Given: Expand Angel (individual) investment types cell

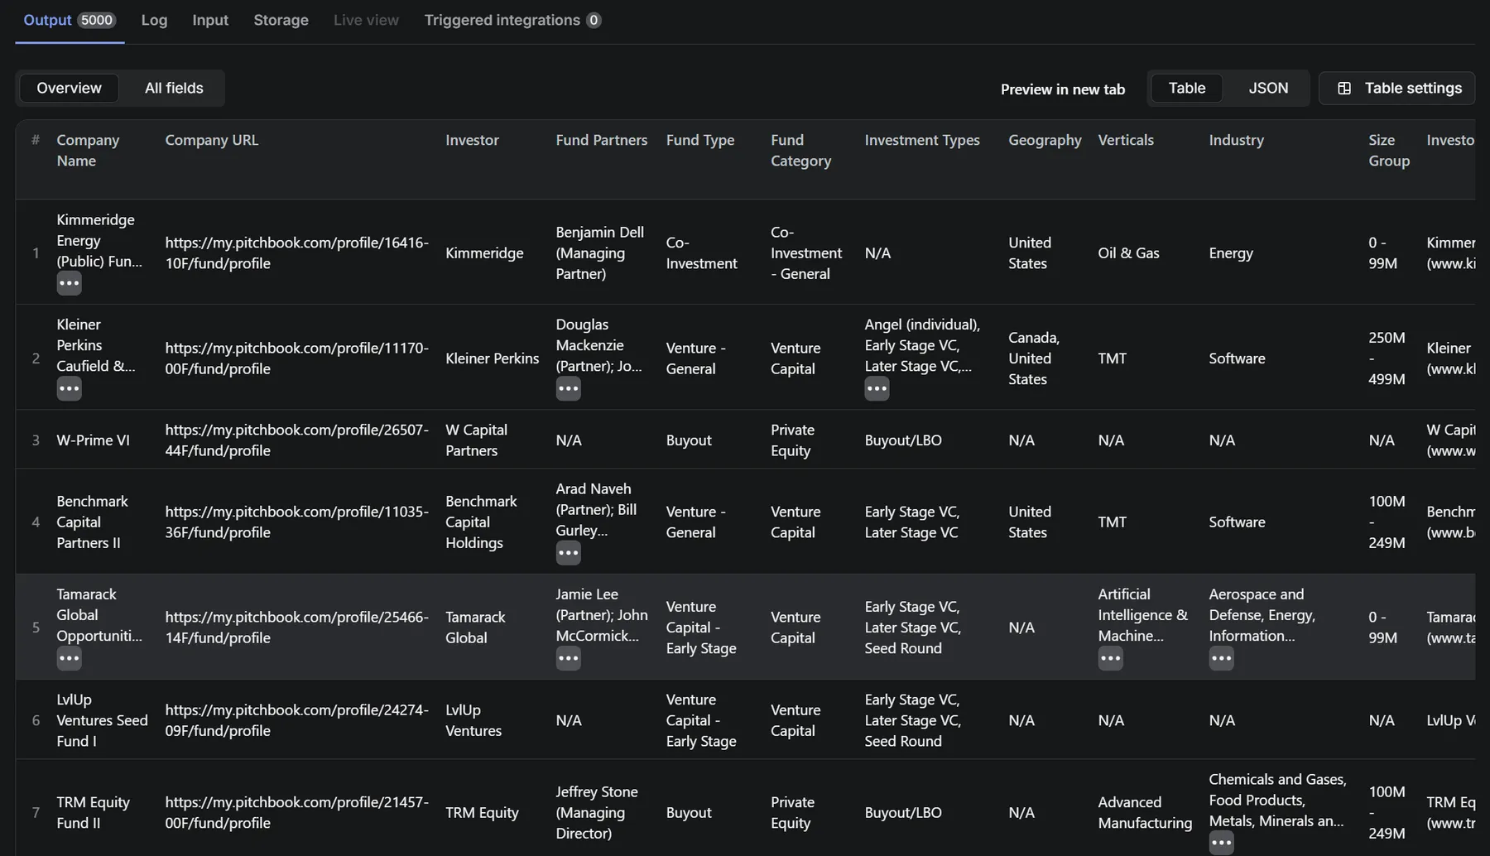Looking at the screenshot, I should tap(877, 388).
